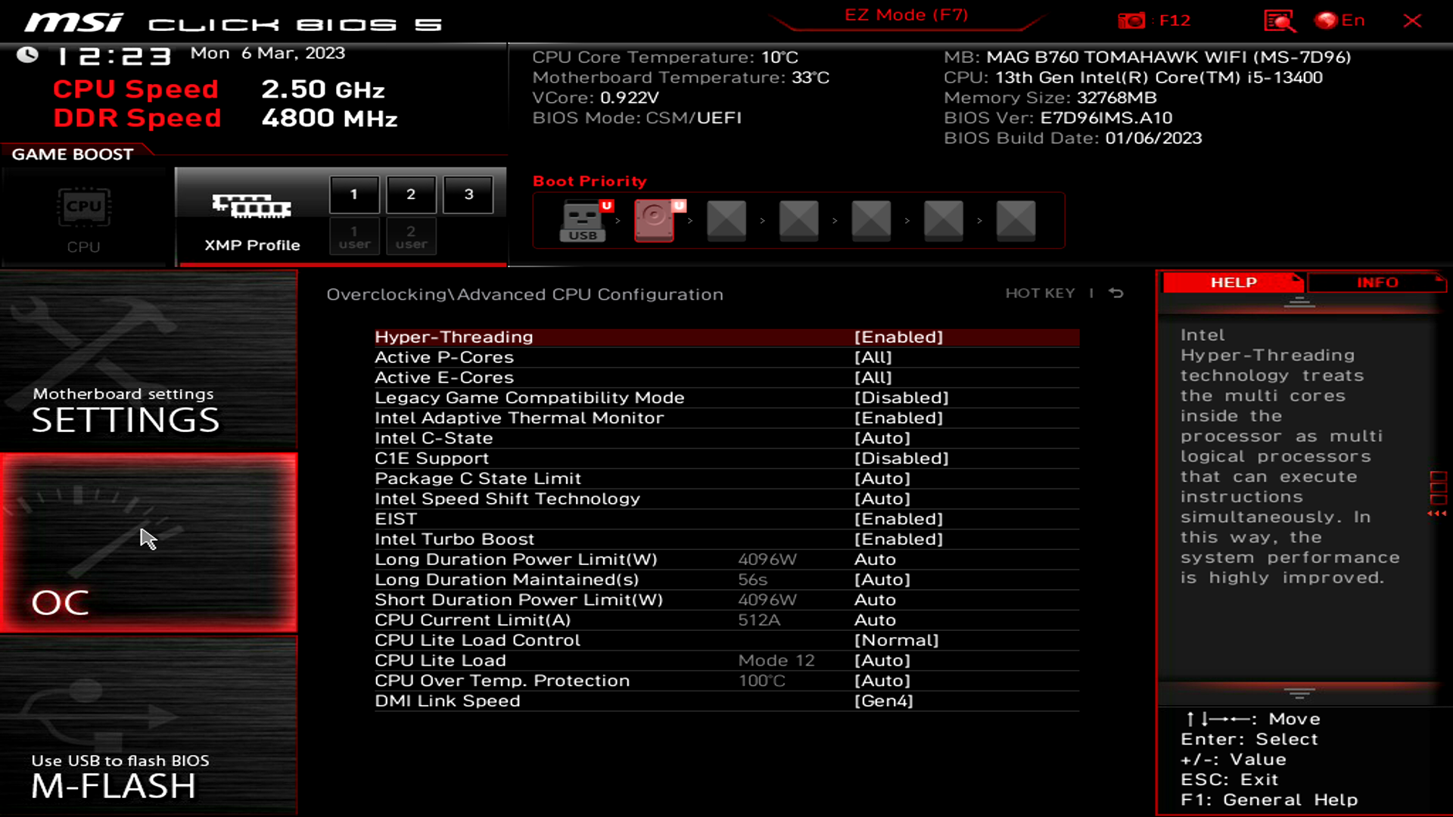This screenshot has width=1453, height=817.
Task: Click the first USB Boot Priority icon
Action: click(x=583, y=219)
